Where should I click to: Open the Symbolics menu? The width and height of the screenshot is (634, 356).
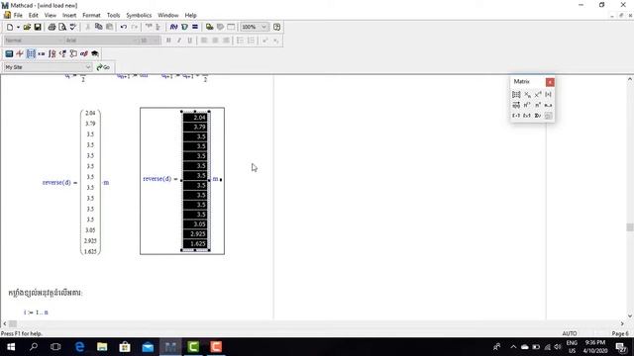tap(139, 16)
